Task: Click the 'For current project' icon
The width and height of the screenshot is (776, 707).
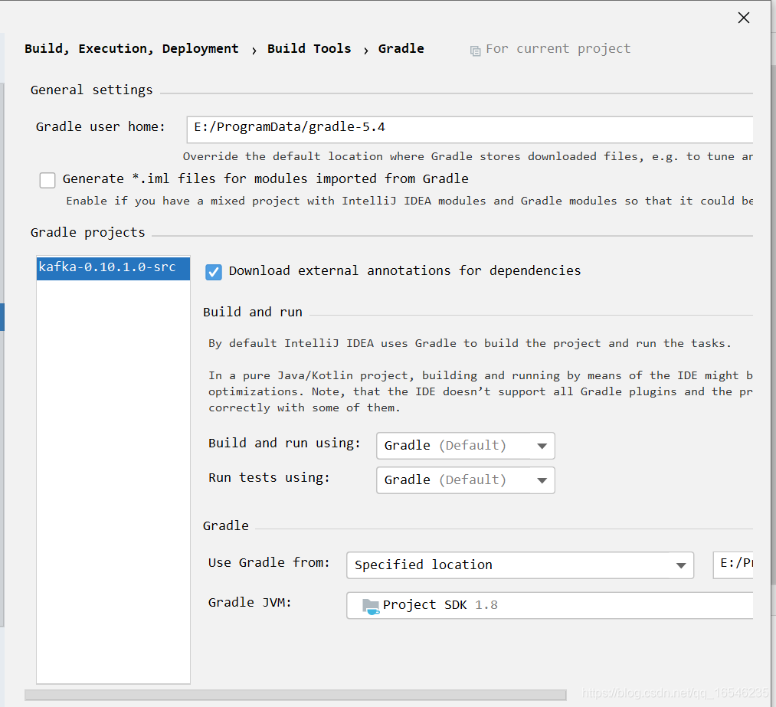Action: pyautogui.click(x=475, y=51)
